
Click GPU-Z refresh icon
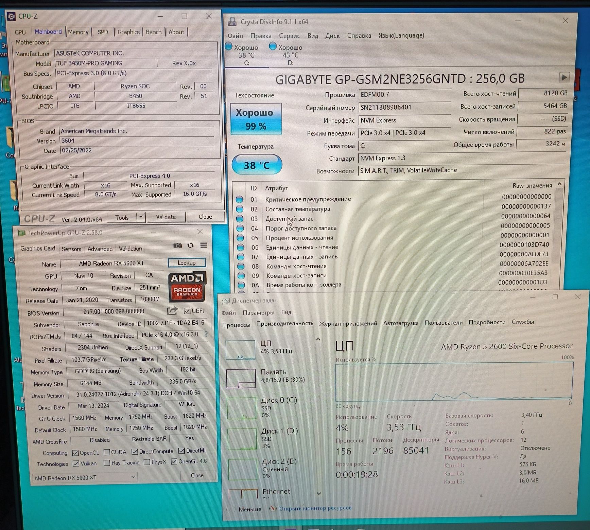tap(191, 245)
